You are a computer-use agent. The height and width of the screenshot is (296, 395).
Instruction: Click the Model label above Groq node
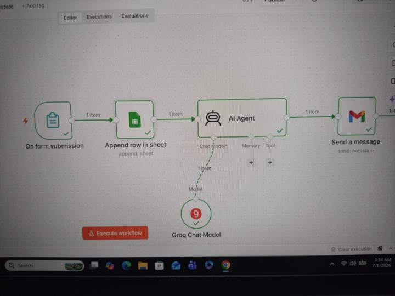tap(195, 189)
